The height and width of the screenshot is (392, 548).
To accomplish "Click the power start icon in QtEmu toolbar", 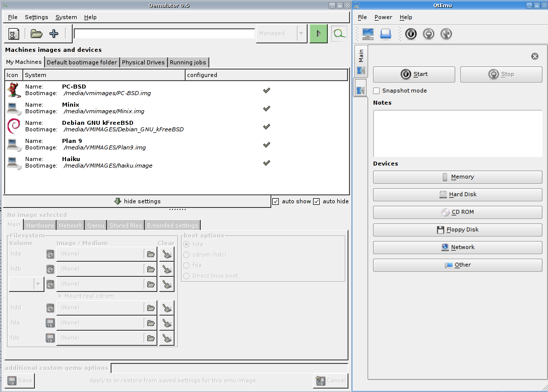I will [411, 34].
